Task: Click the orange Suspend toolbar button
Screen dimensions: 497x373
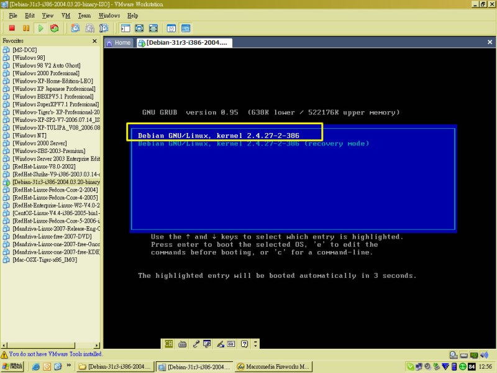Action: (26, 28)
